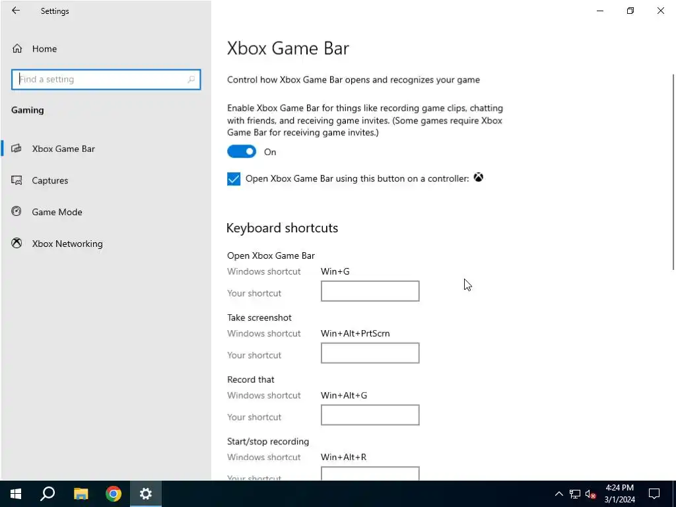Click the Win+Alt+PrtScrn shortcut text
The height and width of the screenshot is (507, 676).
355,333
